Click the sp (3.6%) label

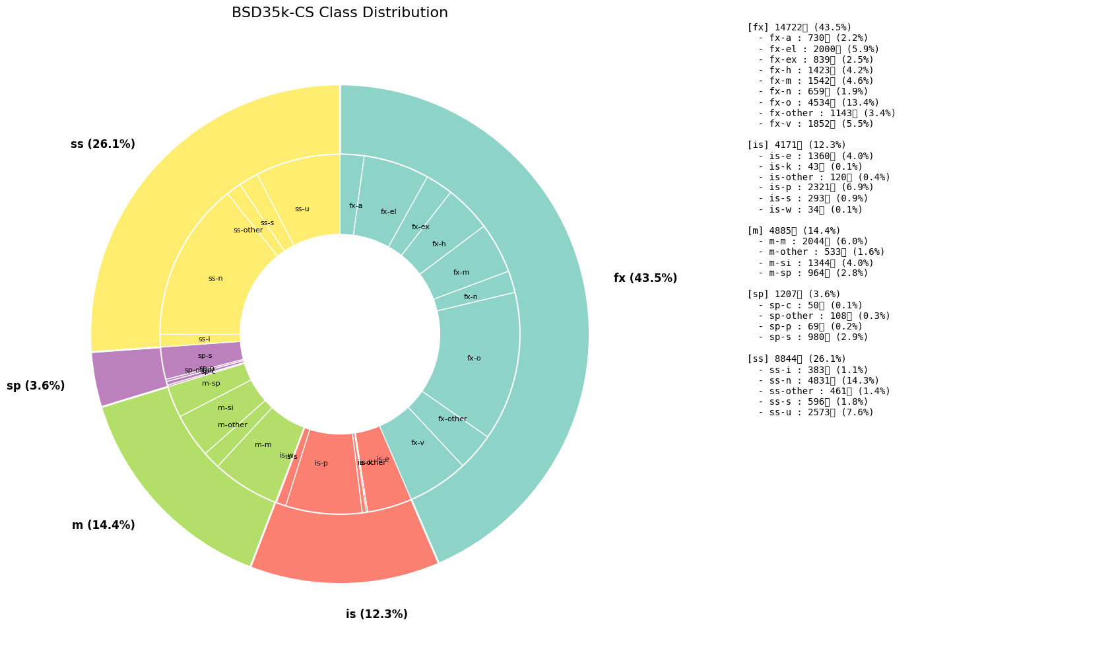coord(36,386)
